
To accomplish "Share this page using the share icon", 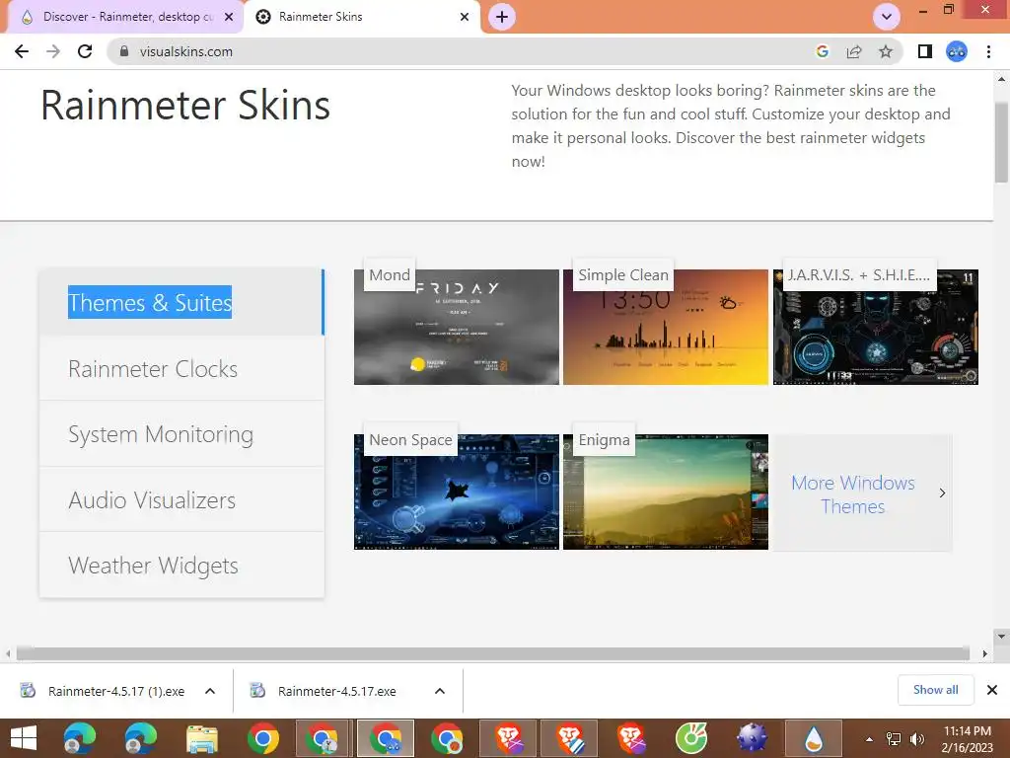I will pos(854,51).
